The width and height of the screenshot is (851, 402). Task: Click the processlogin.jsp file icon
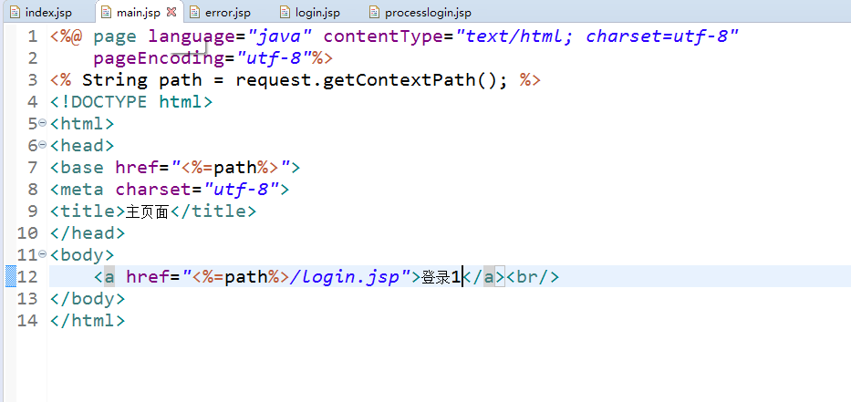(375, 12)
